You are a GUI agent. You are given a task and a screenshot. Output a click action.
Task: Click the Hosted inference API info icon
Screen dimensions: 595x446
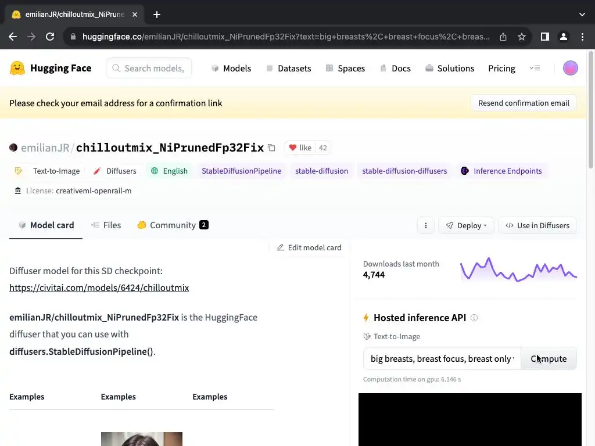point(474,318)
